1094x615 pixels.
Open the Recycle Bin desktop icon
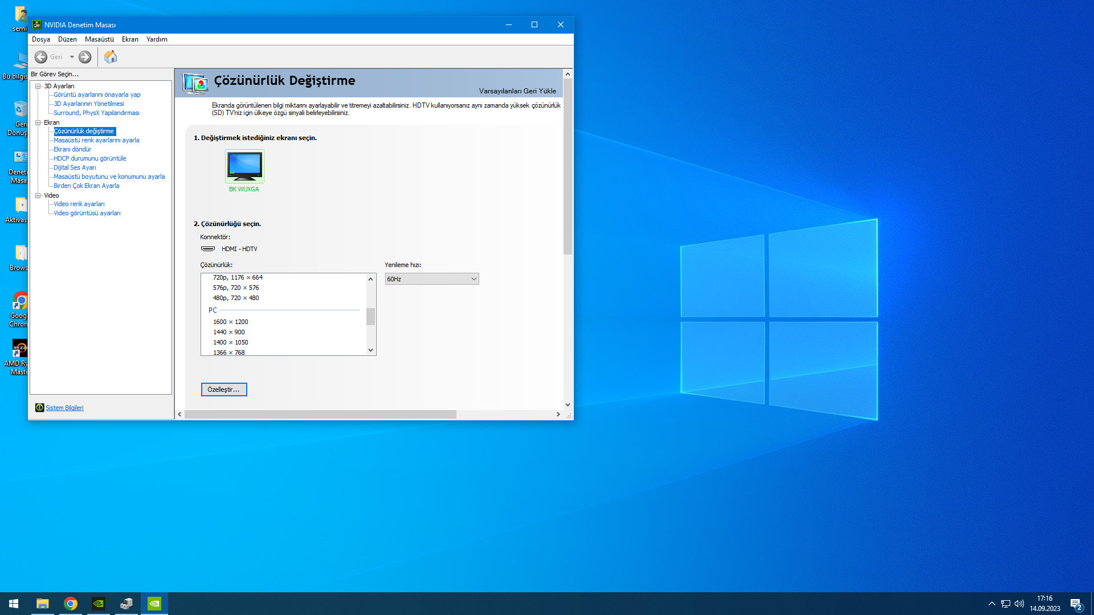click(18, 118)
